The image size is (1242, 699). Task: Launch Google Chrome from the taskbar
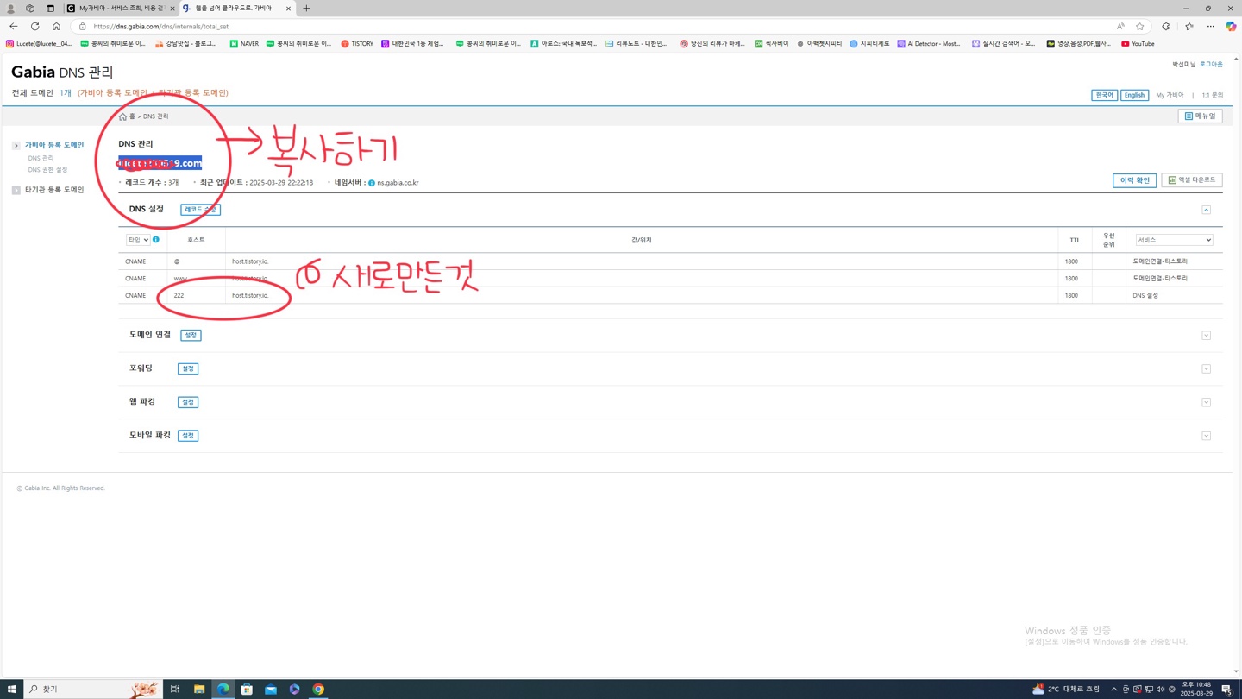point(318,690)
